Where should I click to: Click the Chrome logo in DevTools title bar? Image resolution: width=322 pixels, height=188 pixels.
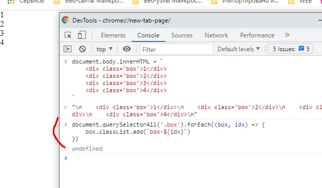(66, 20)
